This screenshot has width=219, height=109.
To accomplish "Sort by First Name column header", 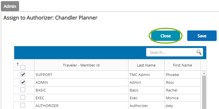I will [x=183, y=65].
